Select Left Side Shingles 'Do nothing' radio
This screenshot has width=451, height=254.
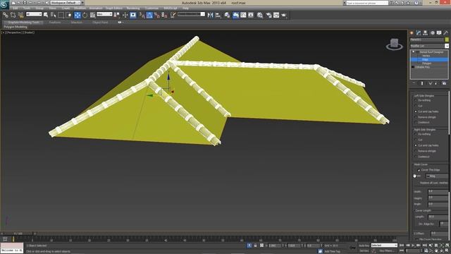tap(416, 100)
